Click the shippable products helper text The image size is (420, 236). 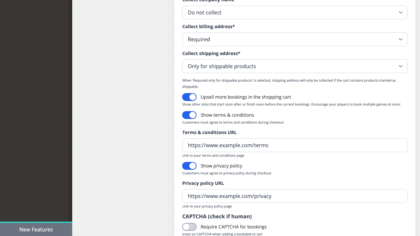click(289, 83)
